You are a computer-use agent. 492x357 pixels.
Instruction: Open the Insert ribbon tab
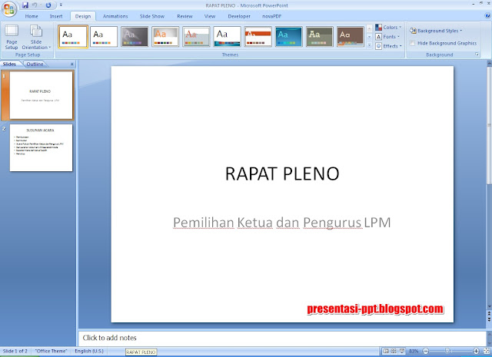[56, 15]
